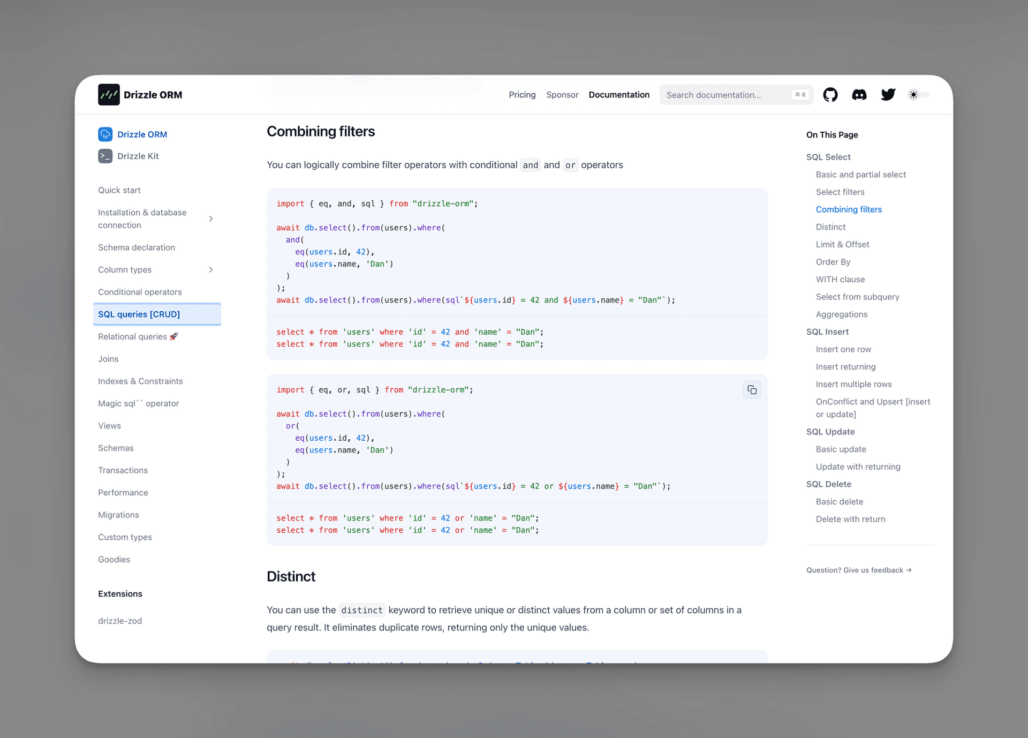Click the Combining filters on-page link

click(x=849, y=208)
